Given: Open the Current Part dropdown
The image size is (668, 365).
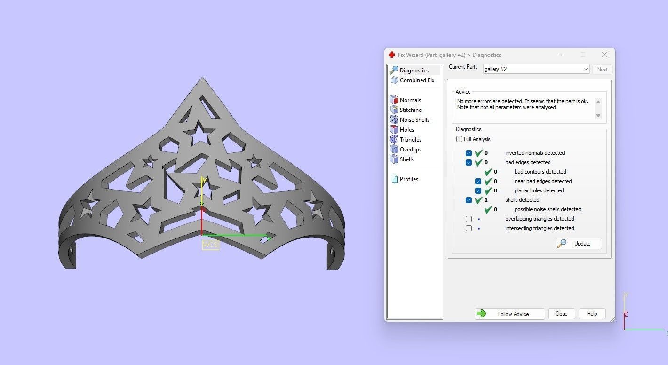Looking at the screenshot, I should click(x=536, y=69).
